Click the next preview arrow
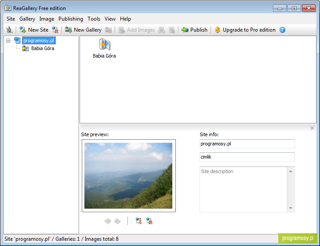 tap(118, 221)
